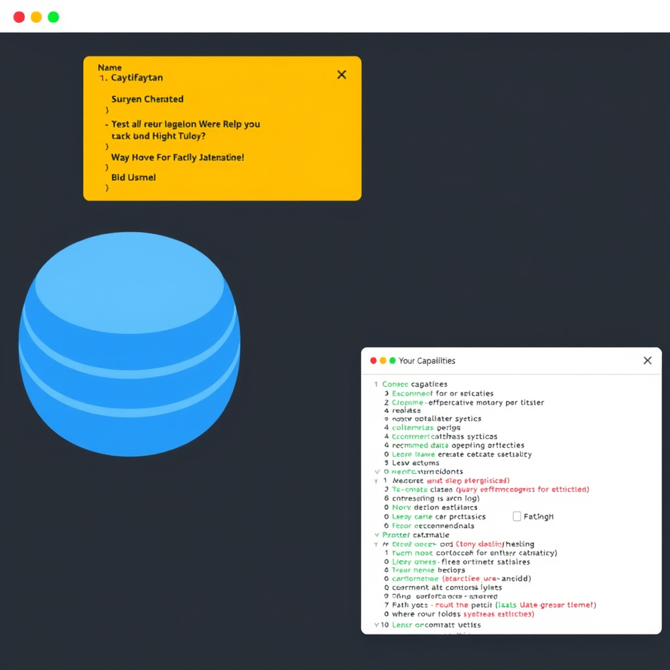This screenshot has width=670, height=670.
Task: Close the yellow Name note panel
Action: click(x=342, y=74)
